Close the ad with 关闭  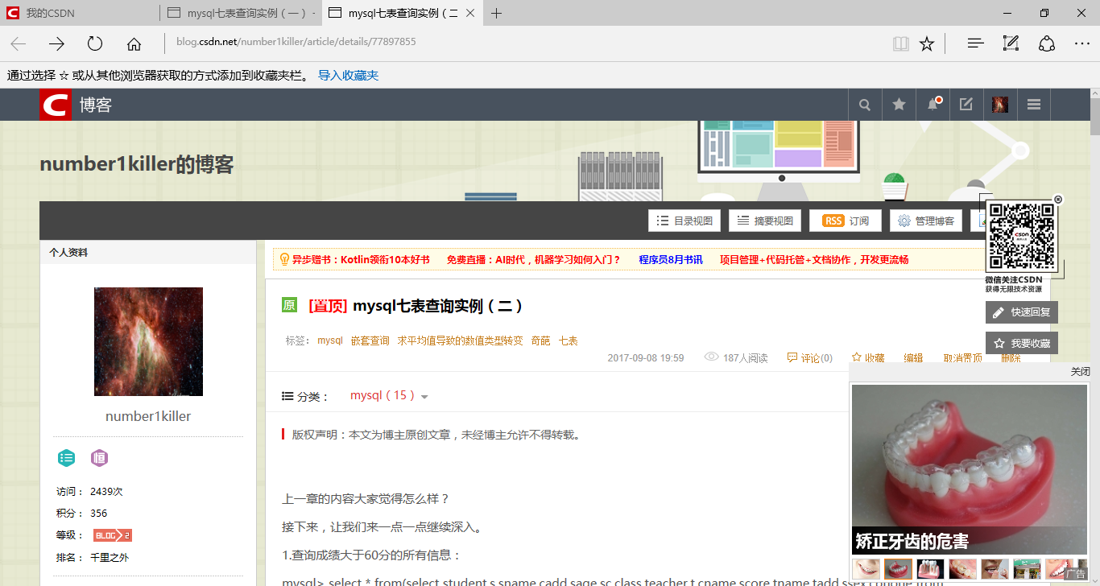1080,372
